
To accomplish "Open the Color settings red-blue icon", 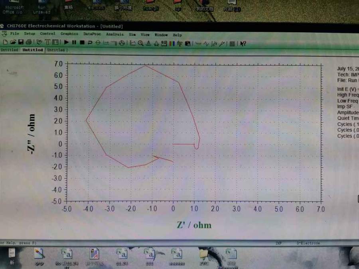I will pyautogui.click(x=172, y=43).
